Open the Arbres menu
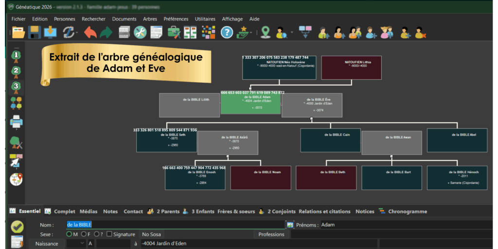Viewport: 498px width, 249px height. [150, 19]
